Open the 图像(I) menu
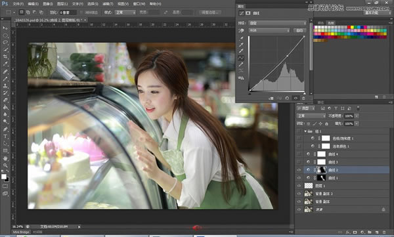This screenshot has height=237, width=394. [48, 4]
